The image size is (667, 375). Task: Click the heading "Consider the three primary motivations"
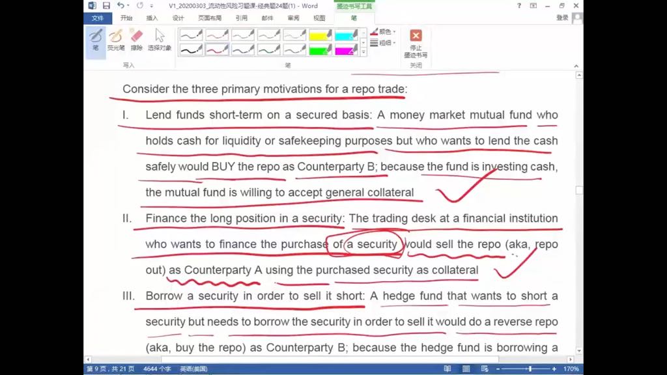point(222,89)
